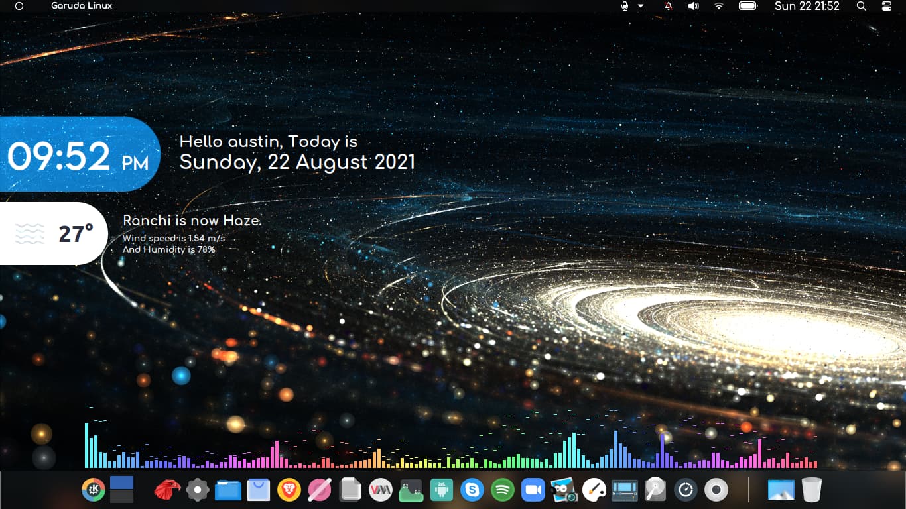
Task: Open the search magnifier in top bar
Action: (862, 6)
